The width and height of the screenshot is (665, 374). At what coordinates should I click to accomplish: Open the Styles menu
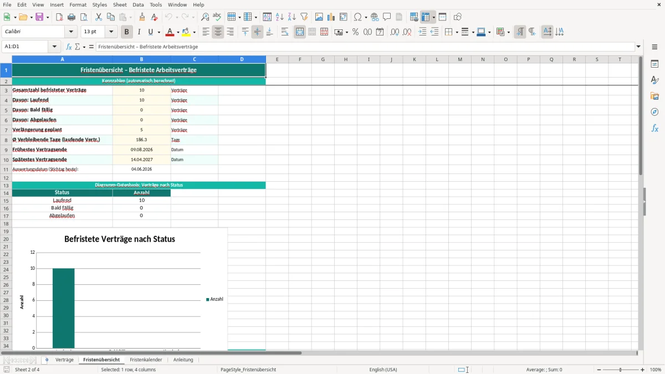tap(100, 4)
